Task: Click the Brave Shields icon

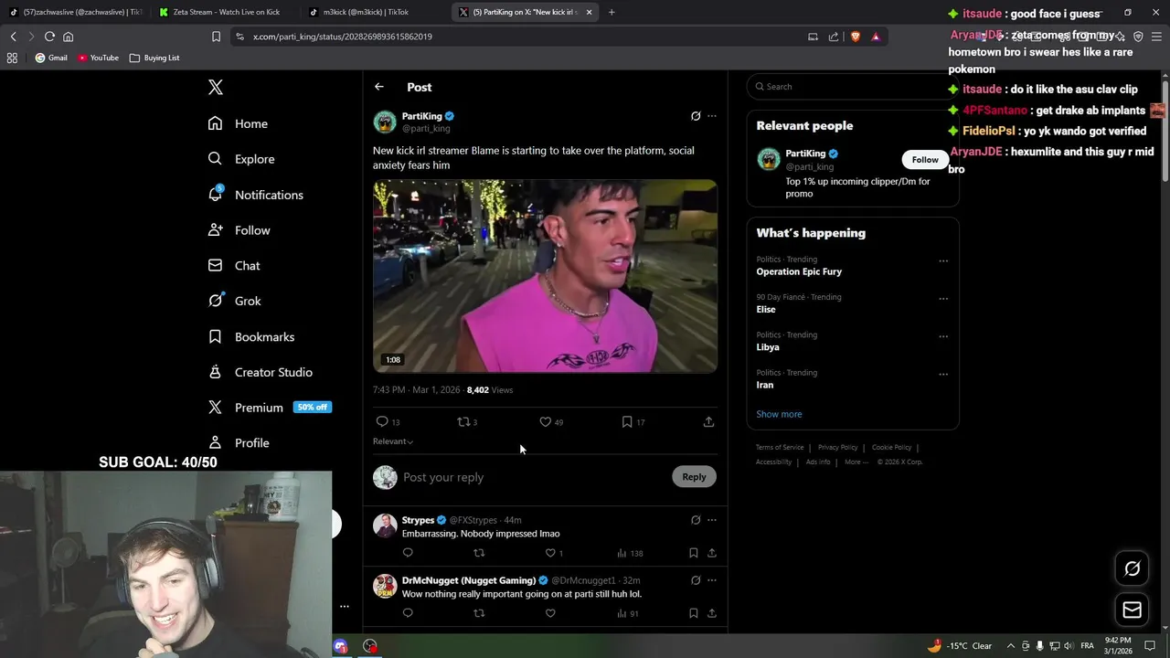Action: 855,37
